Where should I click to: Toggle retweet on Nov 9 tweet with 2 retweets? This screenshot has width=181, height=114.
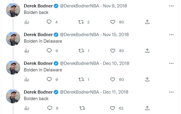81,22
